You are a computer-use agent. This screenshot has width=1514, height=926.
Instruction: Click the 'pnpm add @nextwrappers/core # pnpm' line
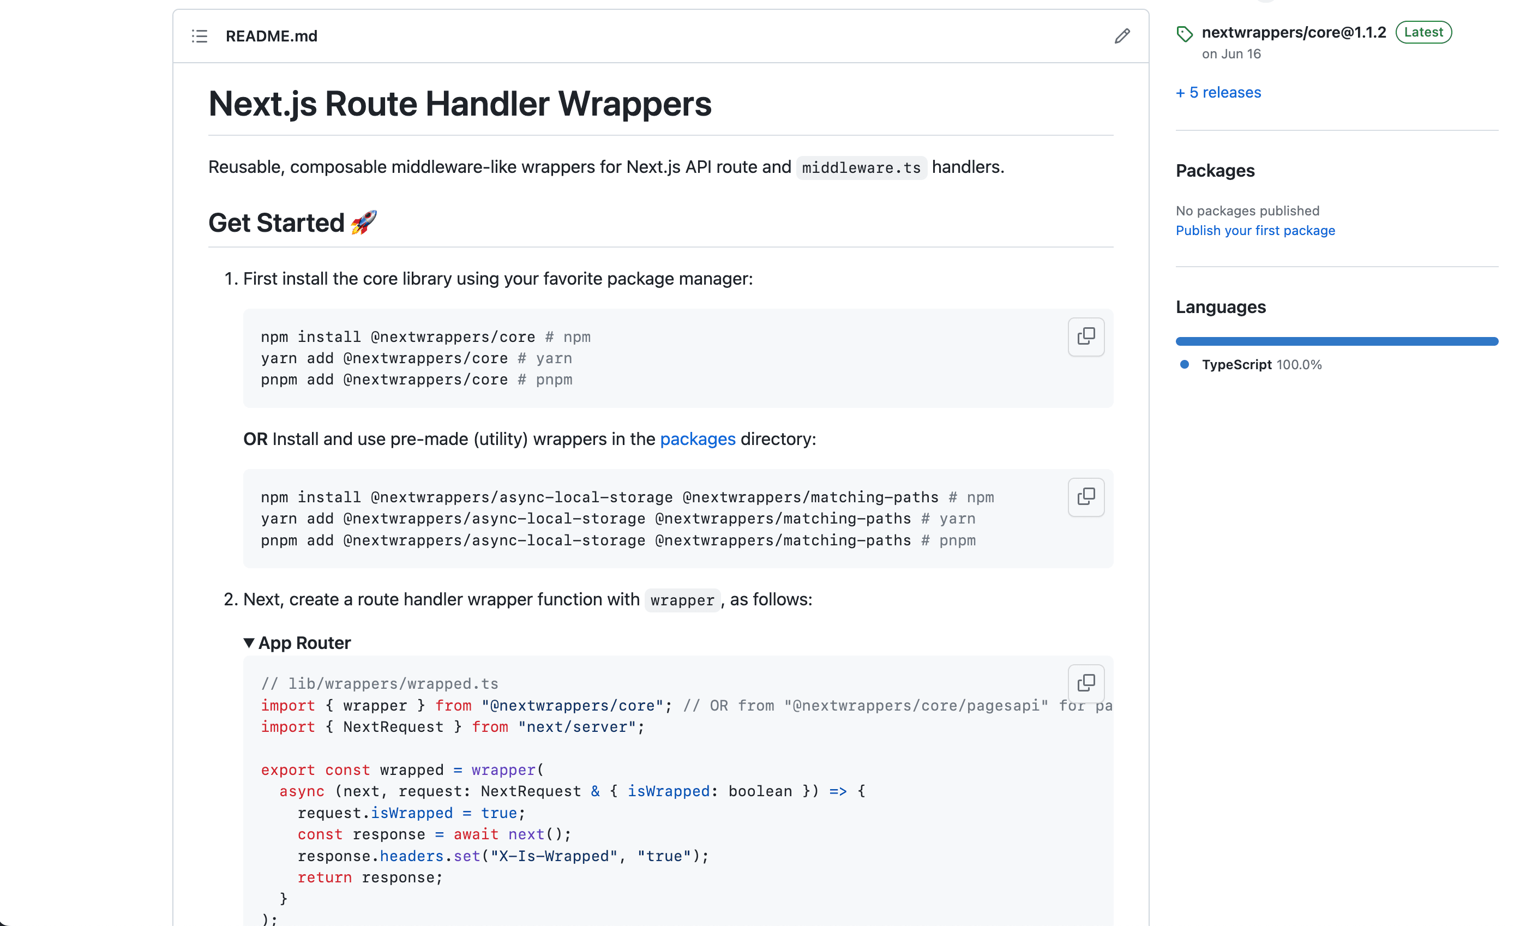(416, 380)
